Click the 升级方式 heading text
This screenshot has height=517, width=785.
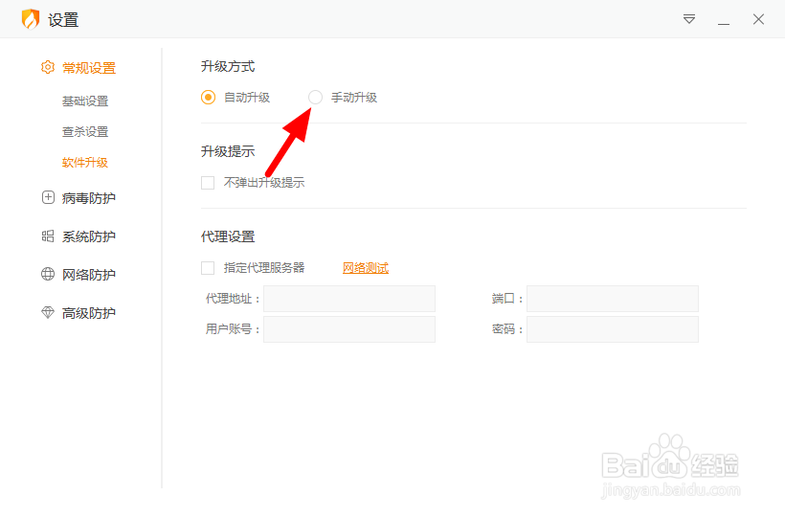228,66
